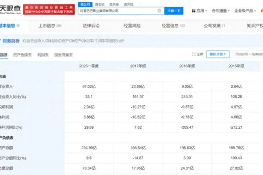This screenshot has height=175, width=263.
Task: Select the 资产负债表 sub-tab
Action: (22, 55)
